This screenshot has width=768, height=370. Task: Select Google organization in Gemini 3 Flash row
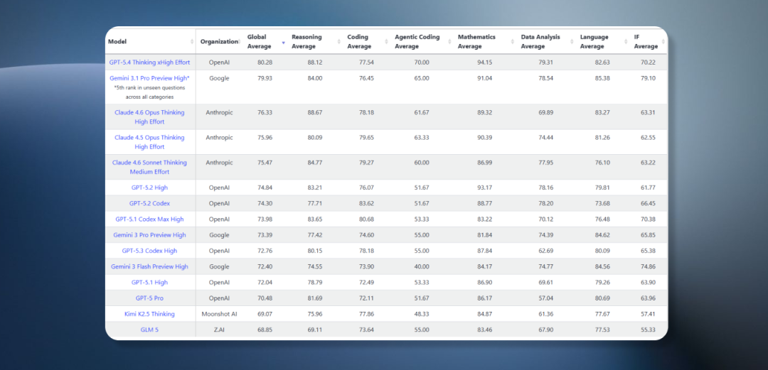(219, 267)
